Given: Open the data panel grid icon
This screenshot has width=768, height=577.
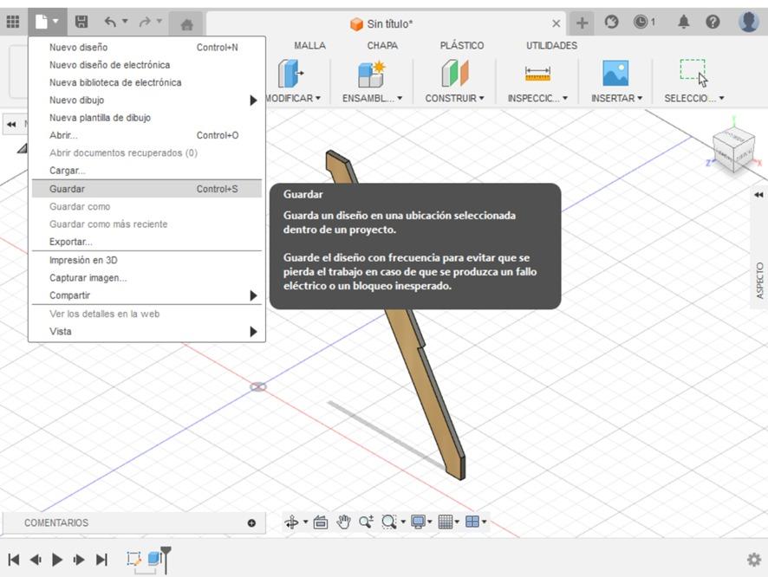Looking at the screenshot, I should pyautogui.click(x=13, y=22).
